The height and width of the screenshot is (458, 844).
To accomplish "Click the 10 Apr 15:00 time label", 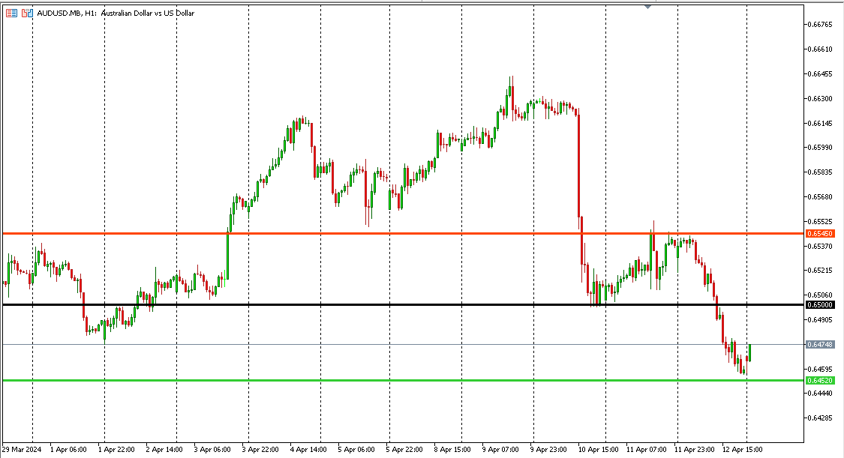I will tap(598, 450).
